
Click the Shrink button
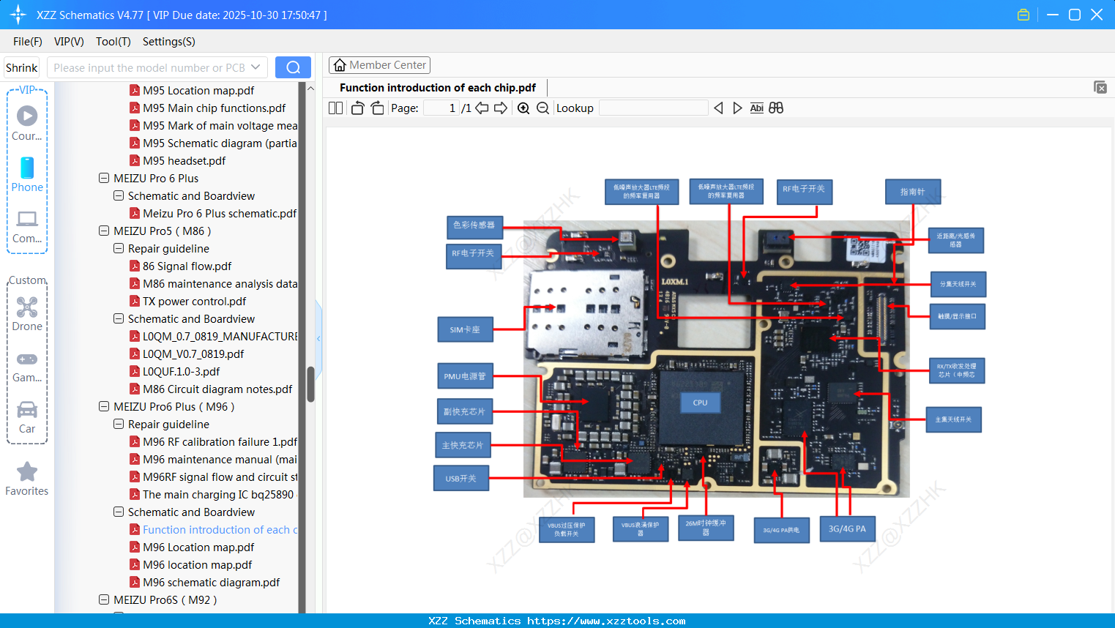coord(22,67)
